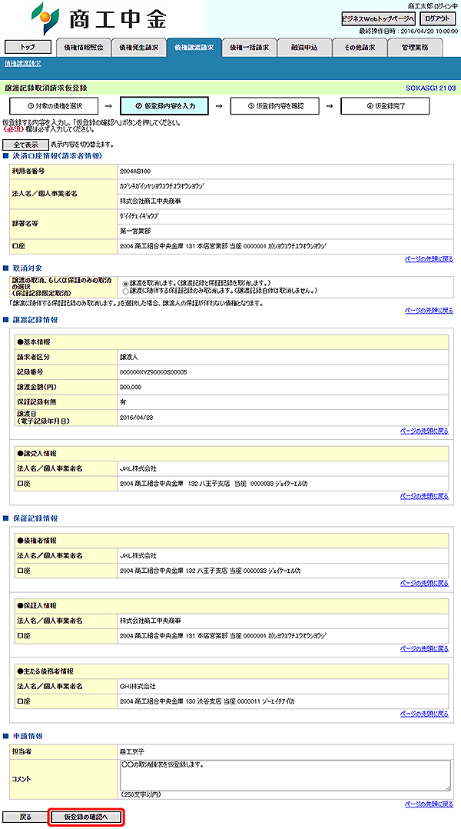The image size is (461, 829).
Task: Go to the 管理業務 tab
Action: (415, 48)
